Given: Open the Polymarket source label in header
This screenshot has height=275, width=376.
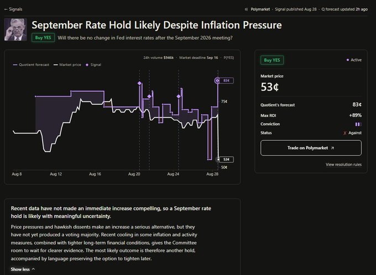Looking at the screenshot, I should pyautogui.click(x=260, y=9).
